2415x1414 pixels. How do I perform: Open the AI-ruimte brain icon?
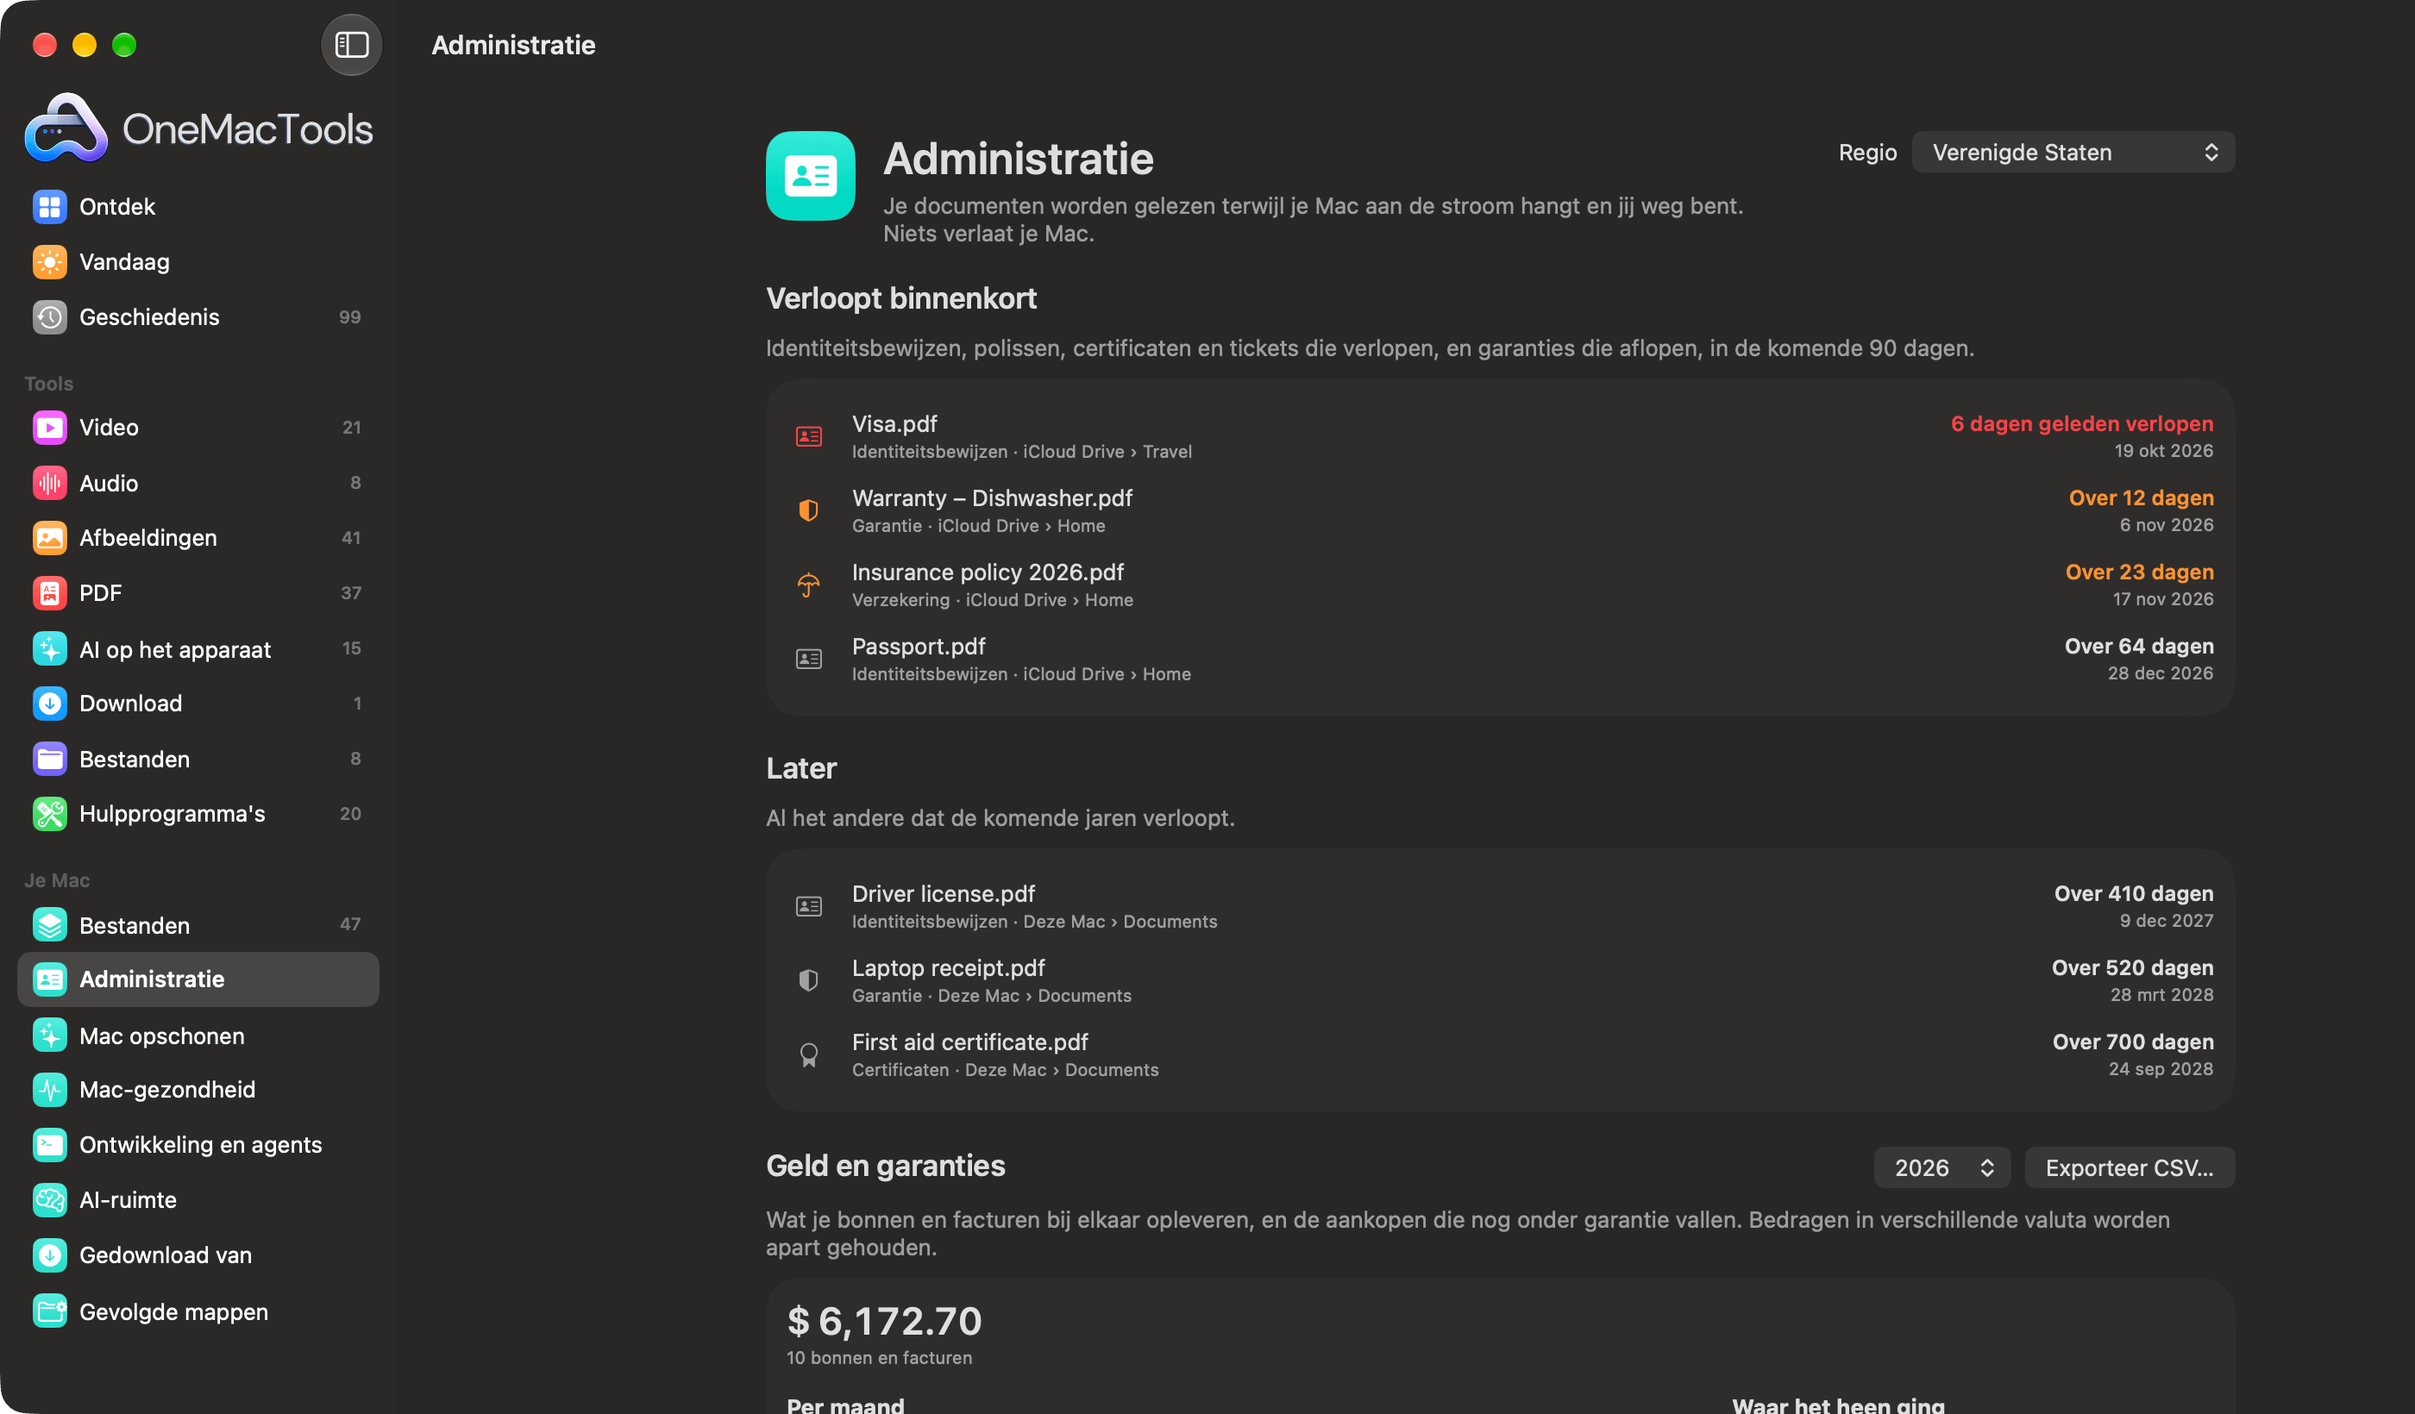tap(50, 1199)
